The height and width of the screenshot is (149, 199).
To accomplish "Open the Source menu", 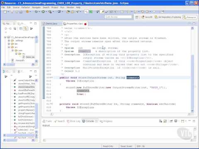I will pyautogui.click(x=16, y=7).
